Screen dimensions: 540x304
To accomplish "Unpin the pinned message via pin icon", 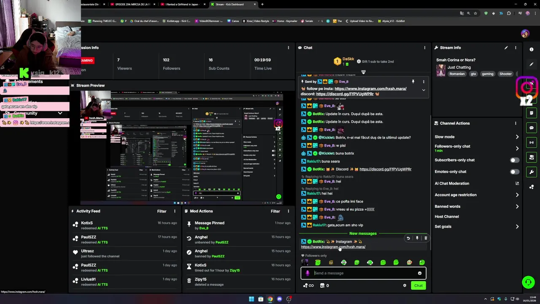I will point(413,81).
